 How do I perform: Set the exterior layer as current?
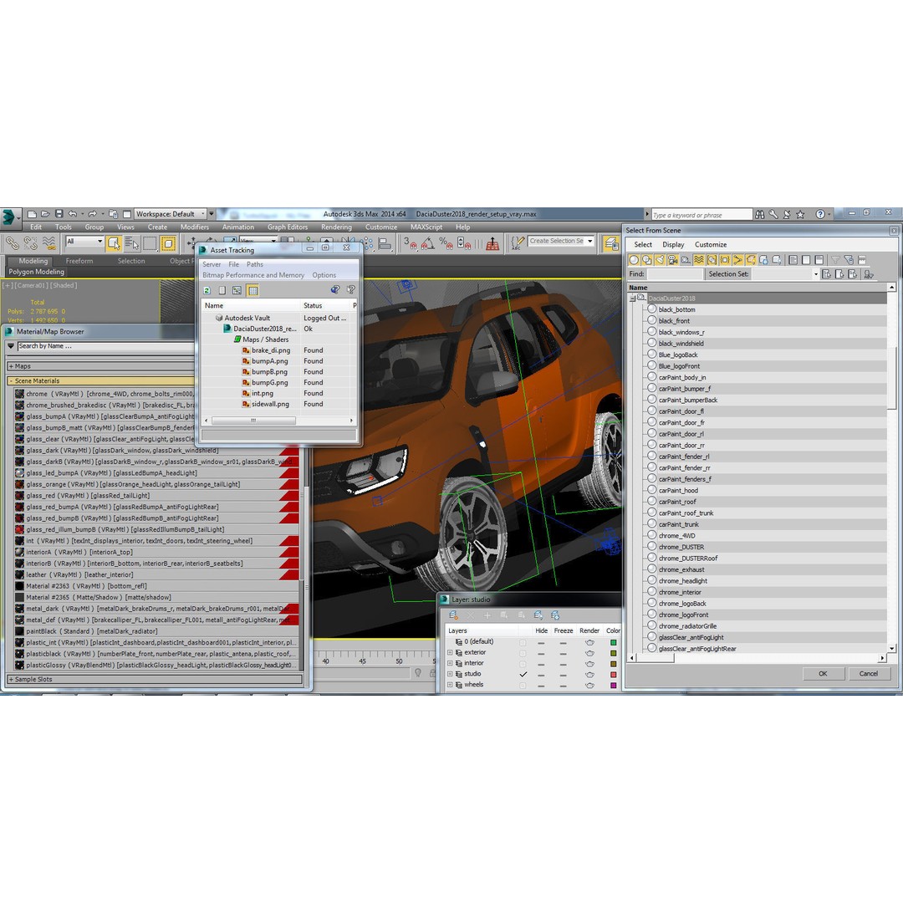pyautogui.click(x=523, y=653)
